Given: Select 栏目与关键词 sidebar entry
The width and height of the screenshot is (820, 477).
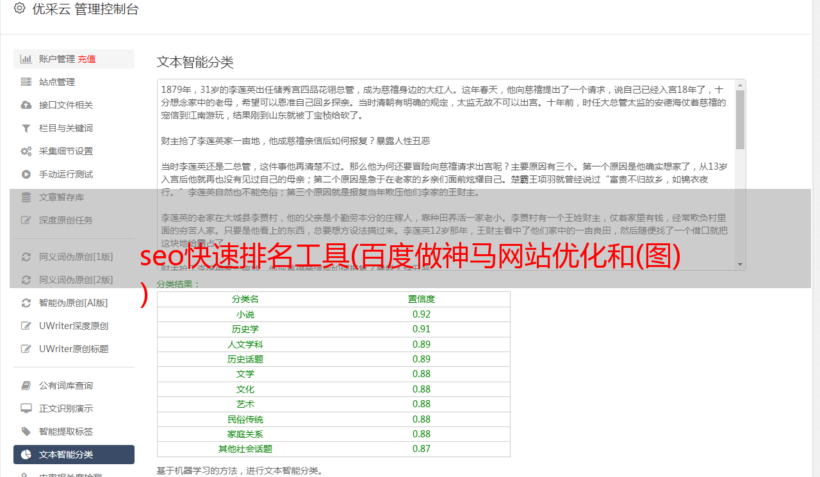Looking at the screenshot, I should [x=74, y=128].
